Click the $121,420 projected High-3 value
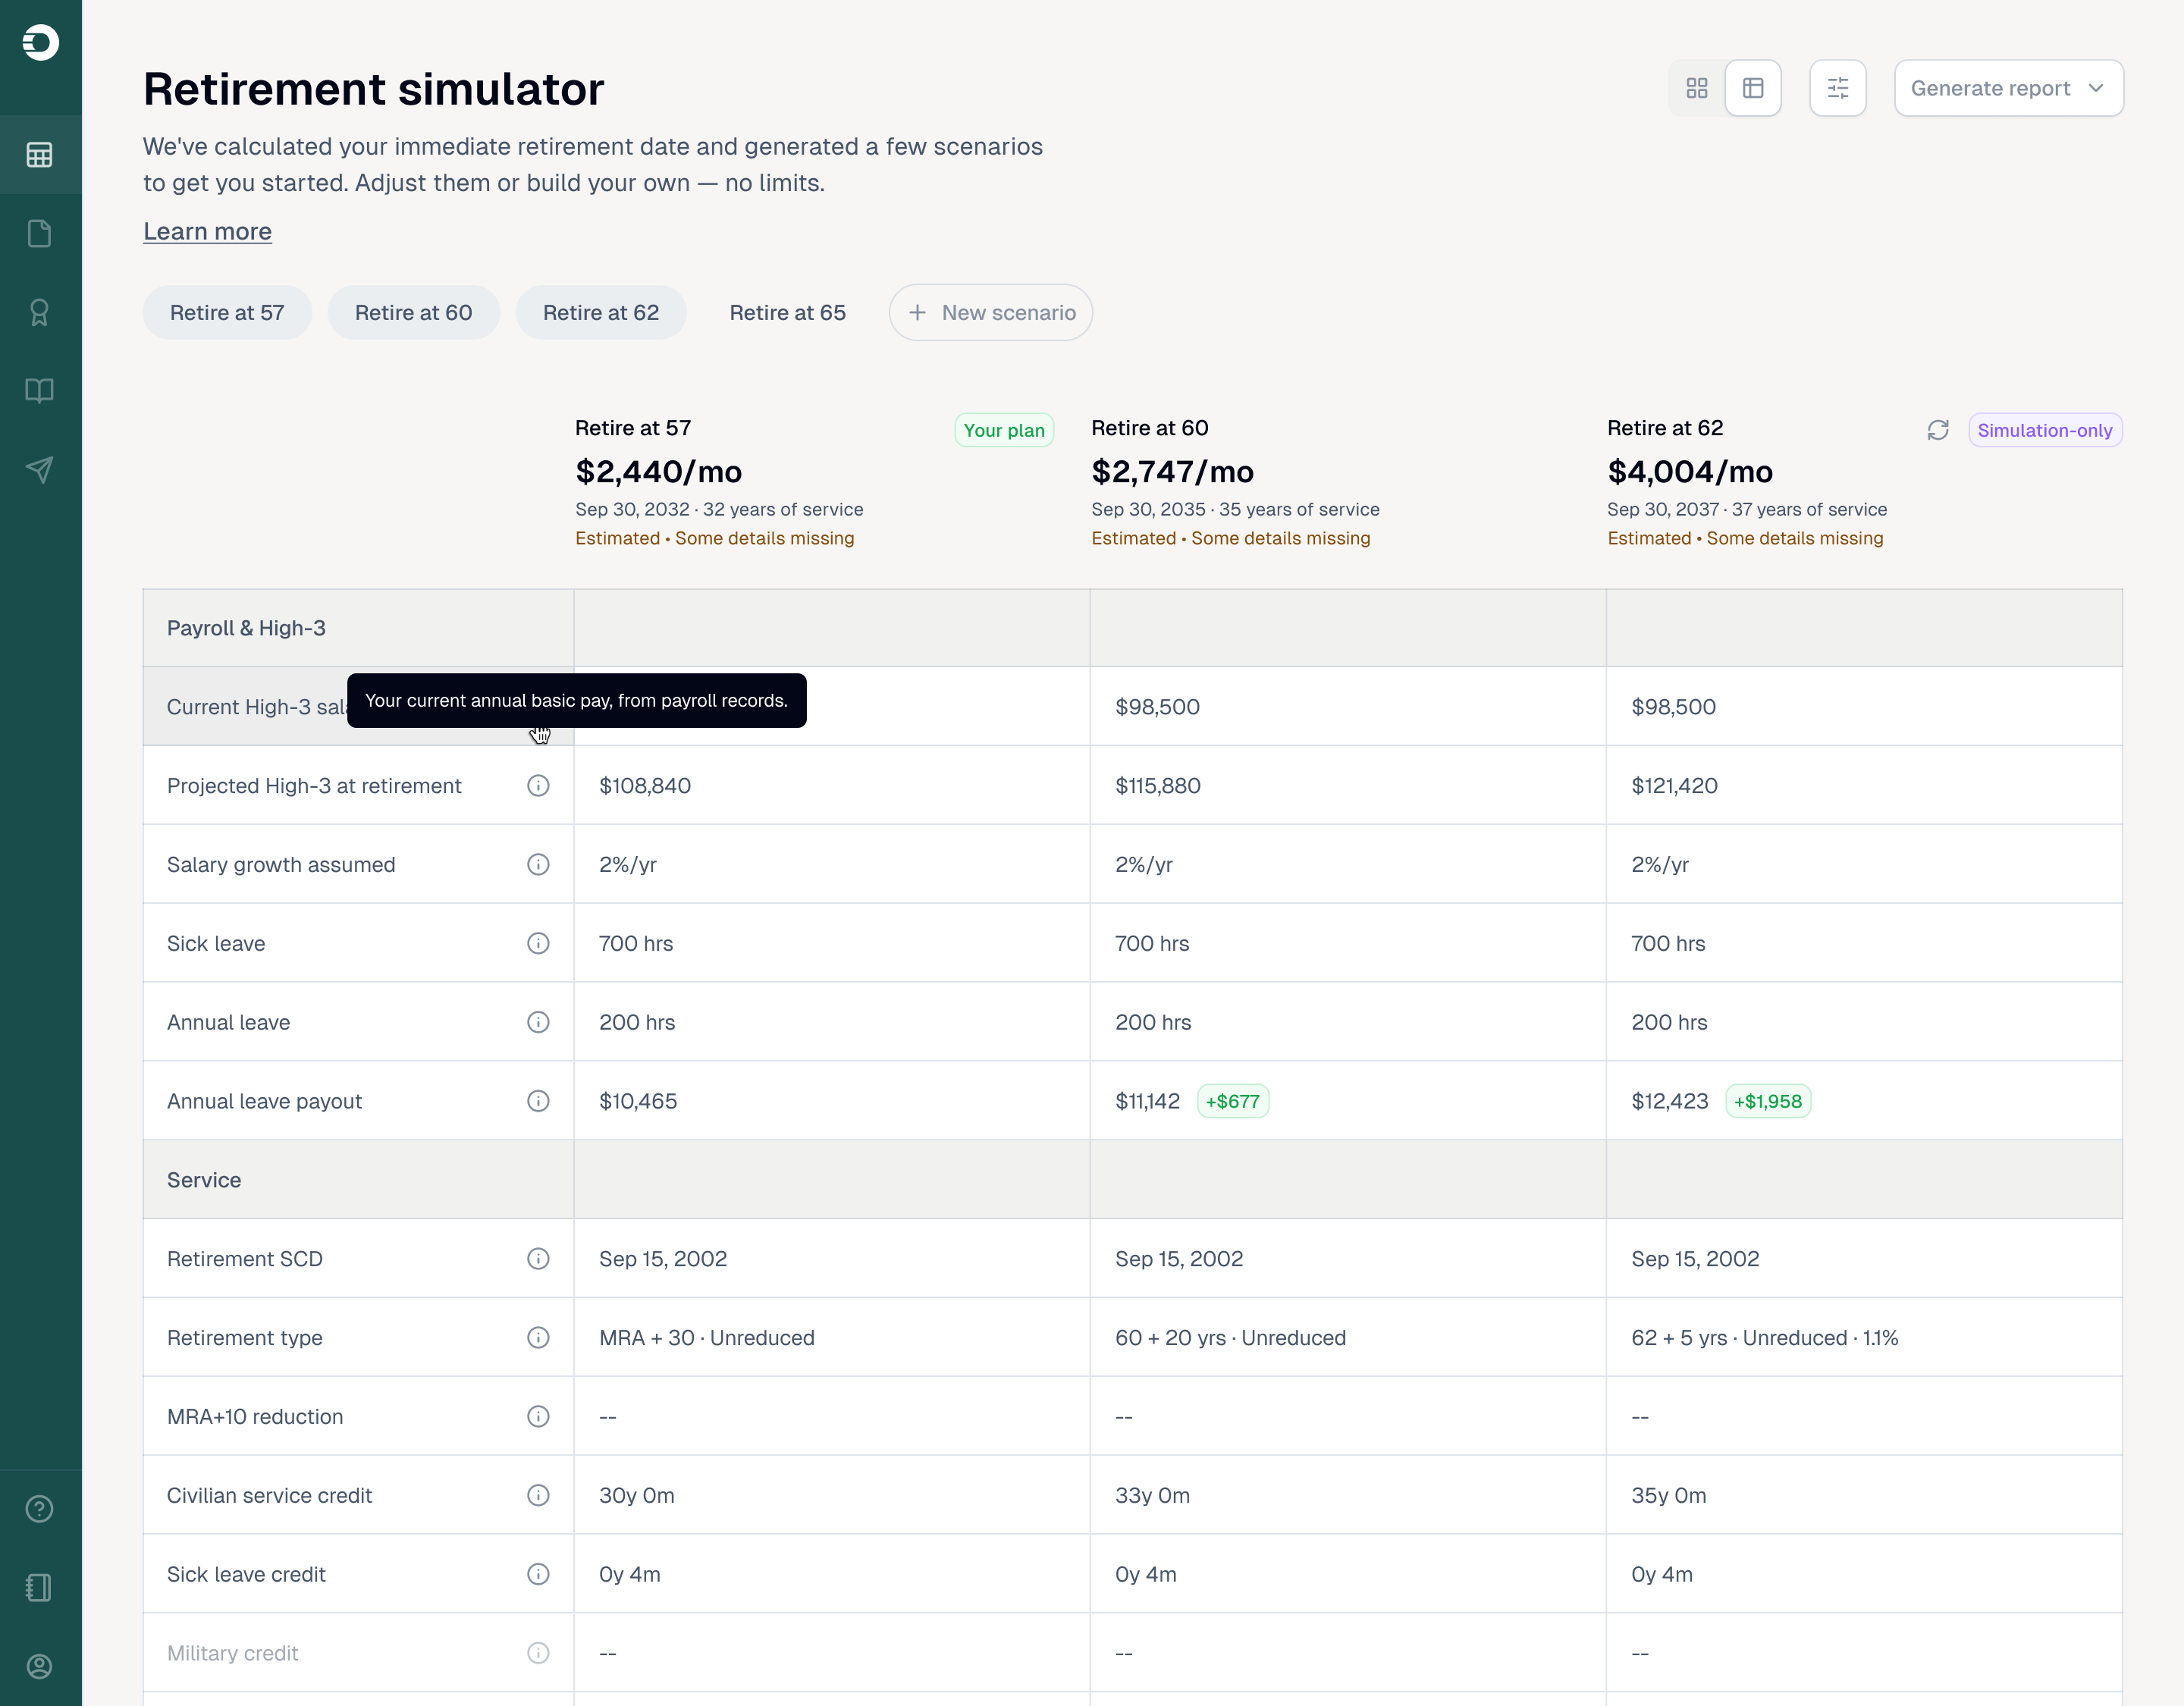Viewport: 2184px width, 1706px height. click(1675, 785)
